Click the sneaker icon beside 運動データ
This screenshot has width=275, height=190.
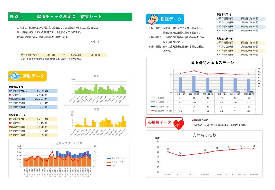pos(15,76)
